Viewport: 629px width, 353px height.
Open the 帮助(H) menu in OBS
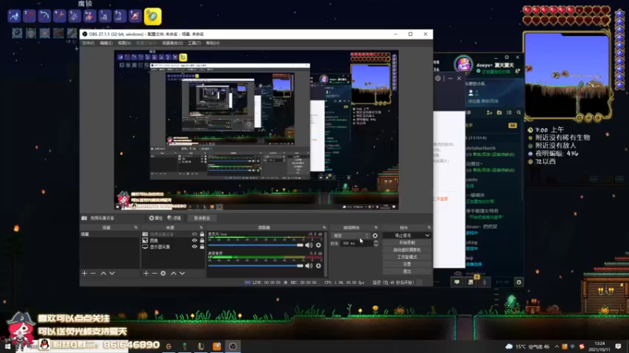point(212,43)
